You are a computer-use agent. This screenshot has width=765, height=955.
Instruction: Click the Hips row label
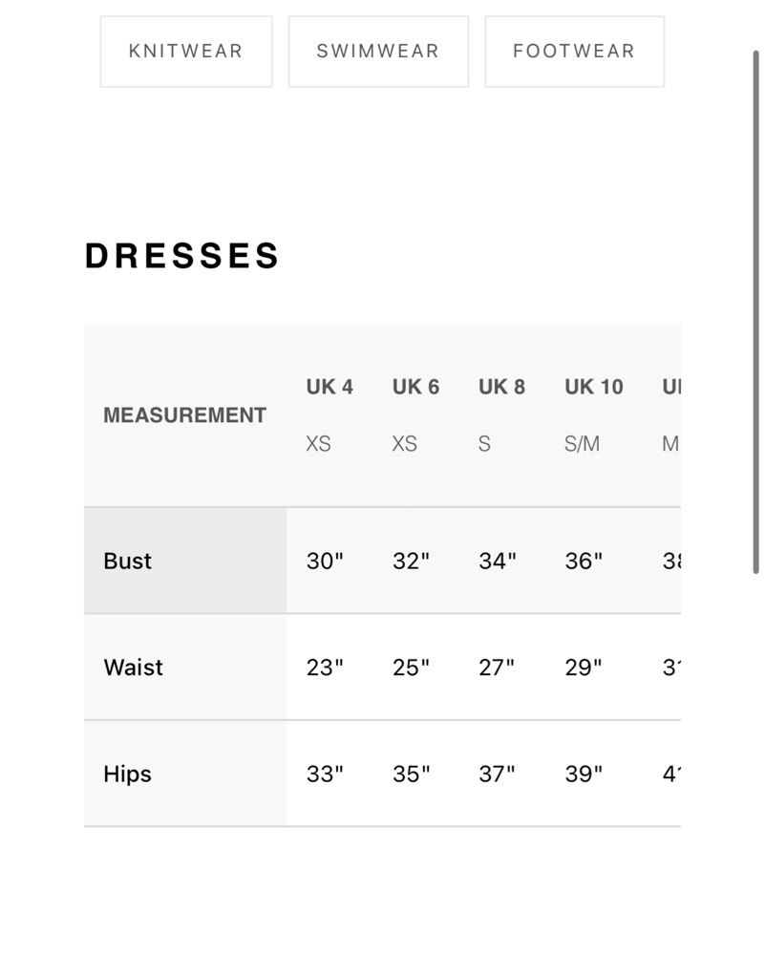[x=128, y=774]
